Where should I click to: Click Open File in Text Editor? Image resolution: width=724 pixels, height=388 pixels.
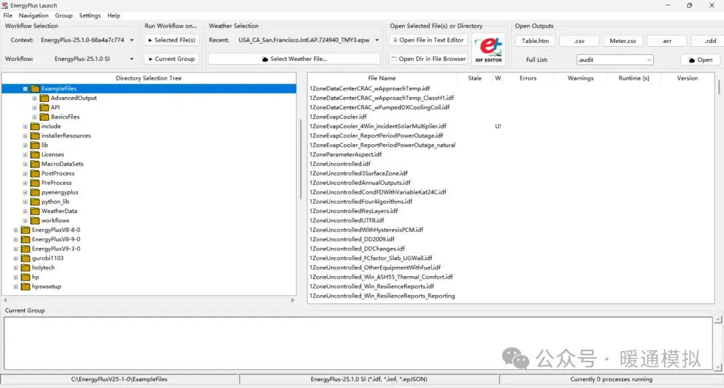pos(428,40)
